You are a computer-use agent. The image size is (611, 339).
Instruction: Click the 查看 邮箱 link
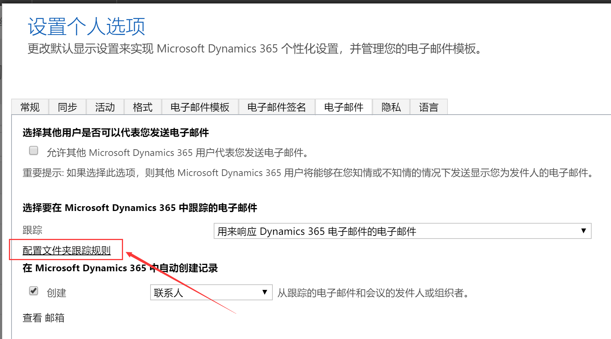click(43, 318)
